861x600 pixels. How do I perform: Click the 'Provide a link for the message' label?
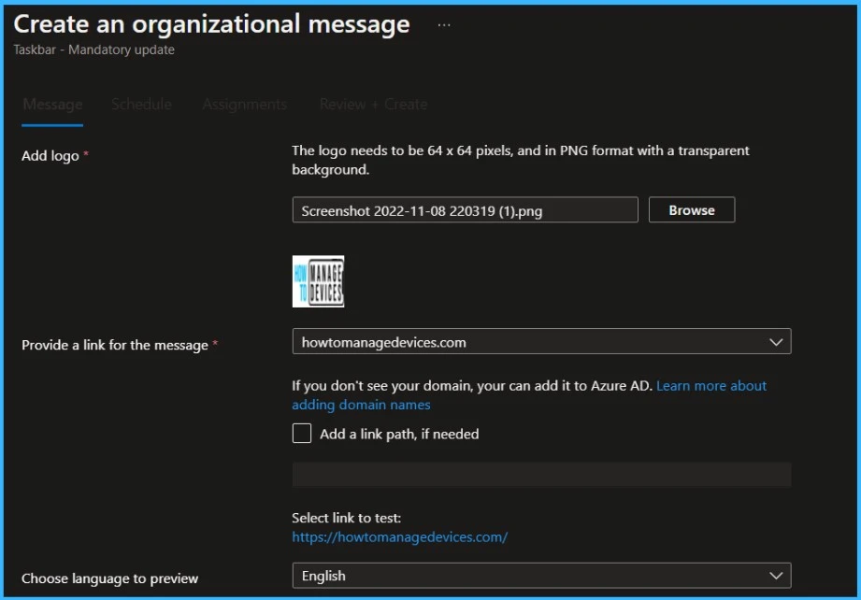pyautogui.click(x=115, y=345)
